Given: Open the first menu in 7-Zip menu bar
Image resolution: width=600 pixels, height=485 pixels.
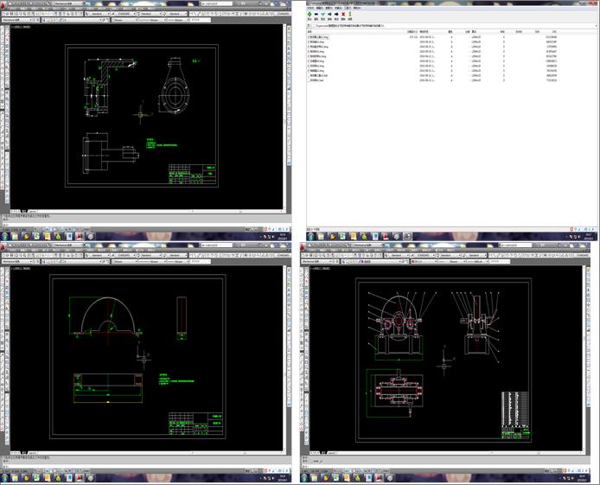Looking at the screenshot, I should (x=310, y=8).
